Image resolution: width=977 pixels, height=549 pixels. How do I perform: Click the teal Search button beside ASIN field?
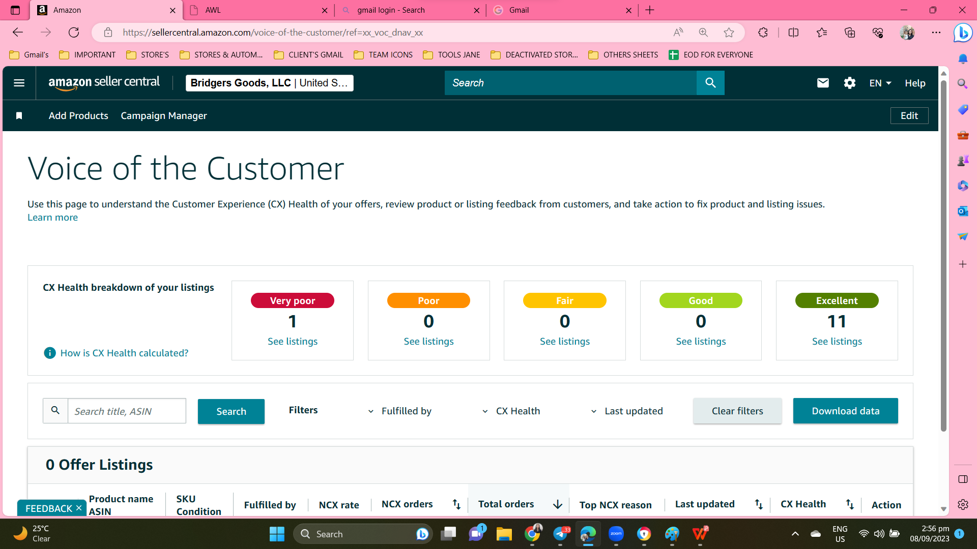(231, 411)
